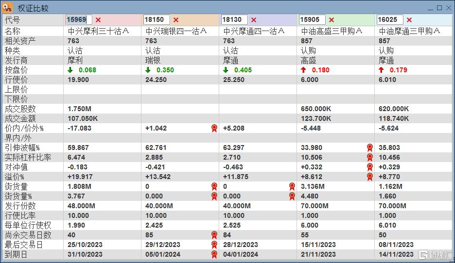Click green down arrow beside 0.350
This screenshot has height=263, width=455.
[148, 70]
